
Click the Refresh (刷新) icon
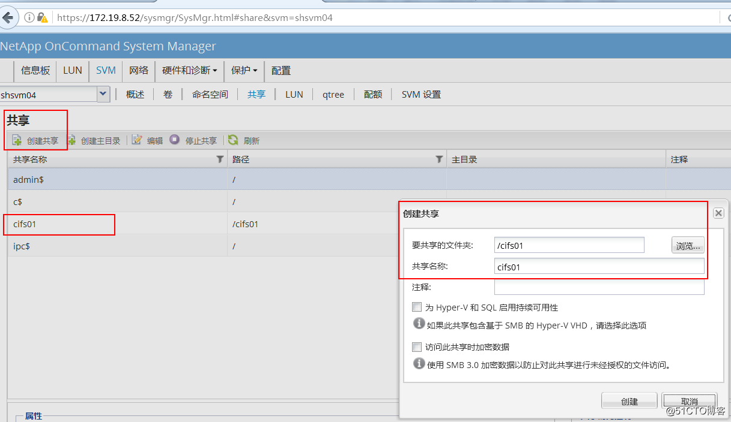pos(233,140)
